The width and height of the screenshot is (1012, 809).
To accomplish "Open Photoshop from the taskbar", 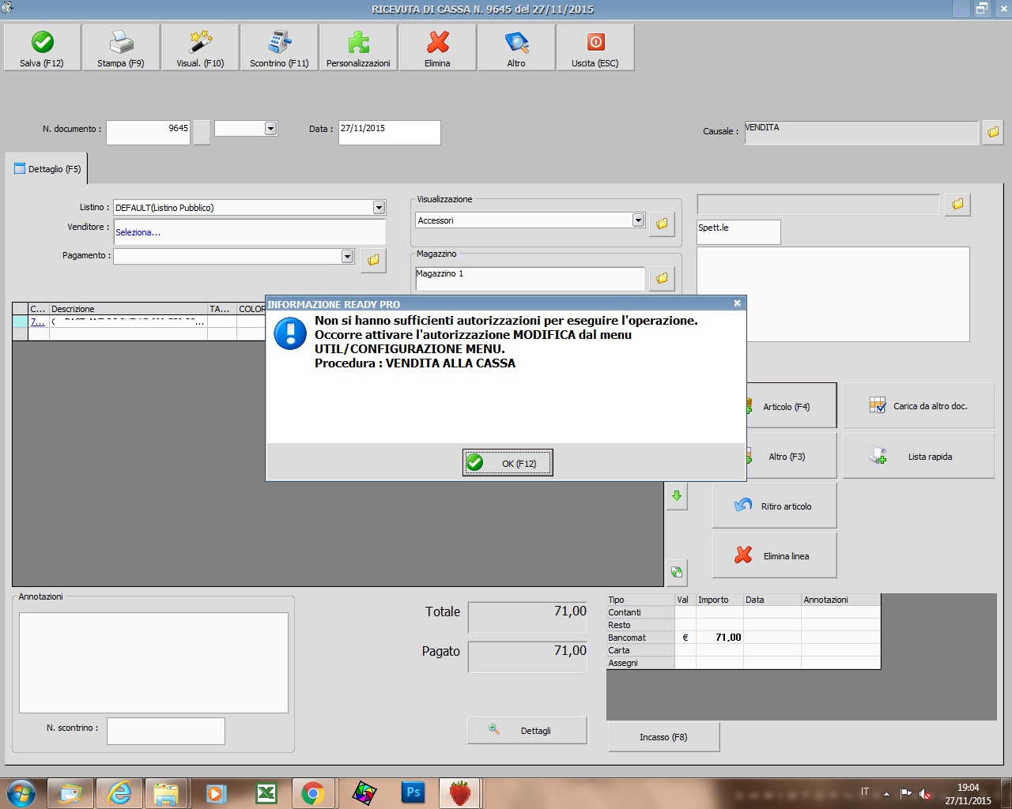I will click(x=413, y=792).
